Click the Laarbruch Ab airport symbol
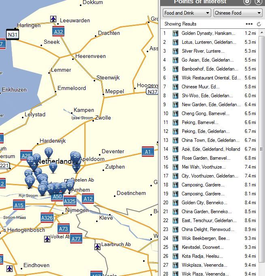The width and height of the screenshot is (265, 276). (97, 246)
